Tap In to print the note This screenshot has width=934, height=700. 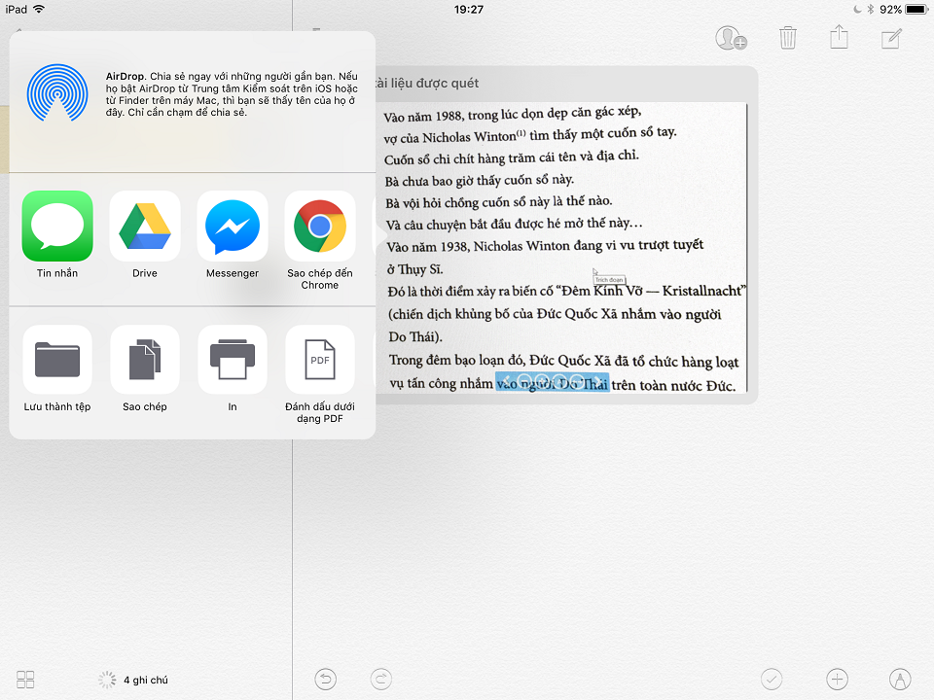coord(232,359)
